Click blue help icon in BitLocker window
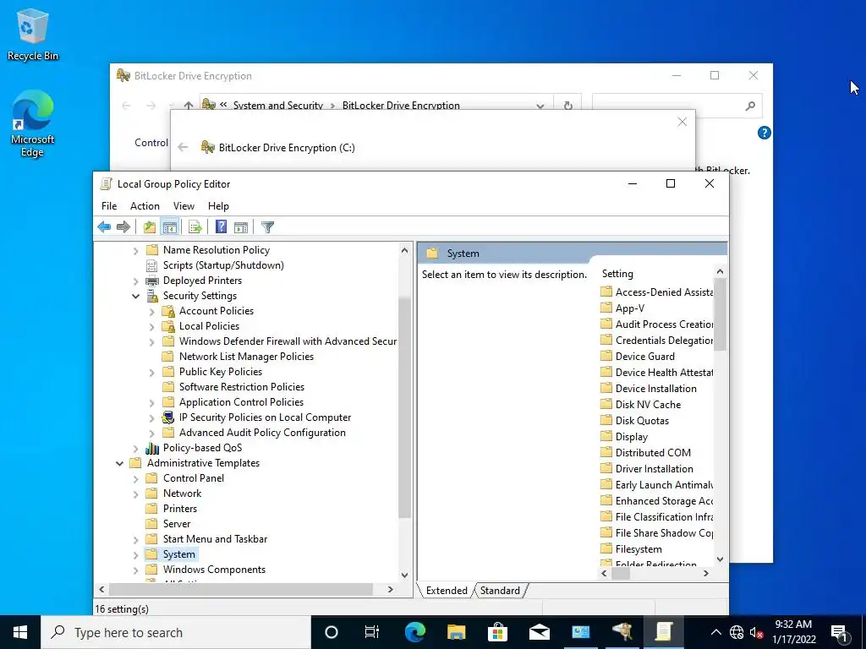 coord(764,133)
